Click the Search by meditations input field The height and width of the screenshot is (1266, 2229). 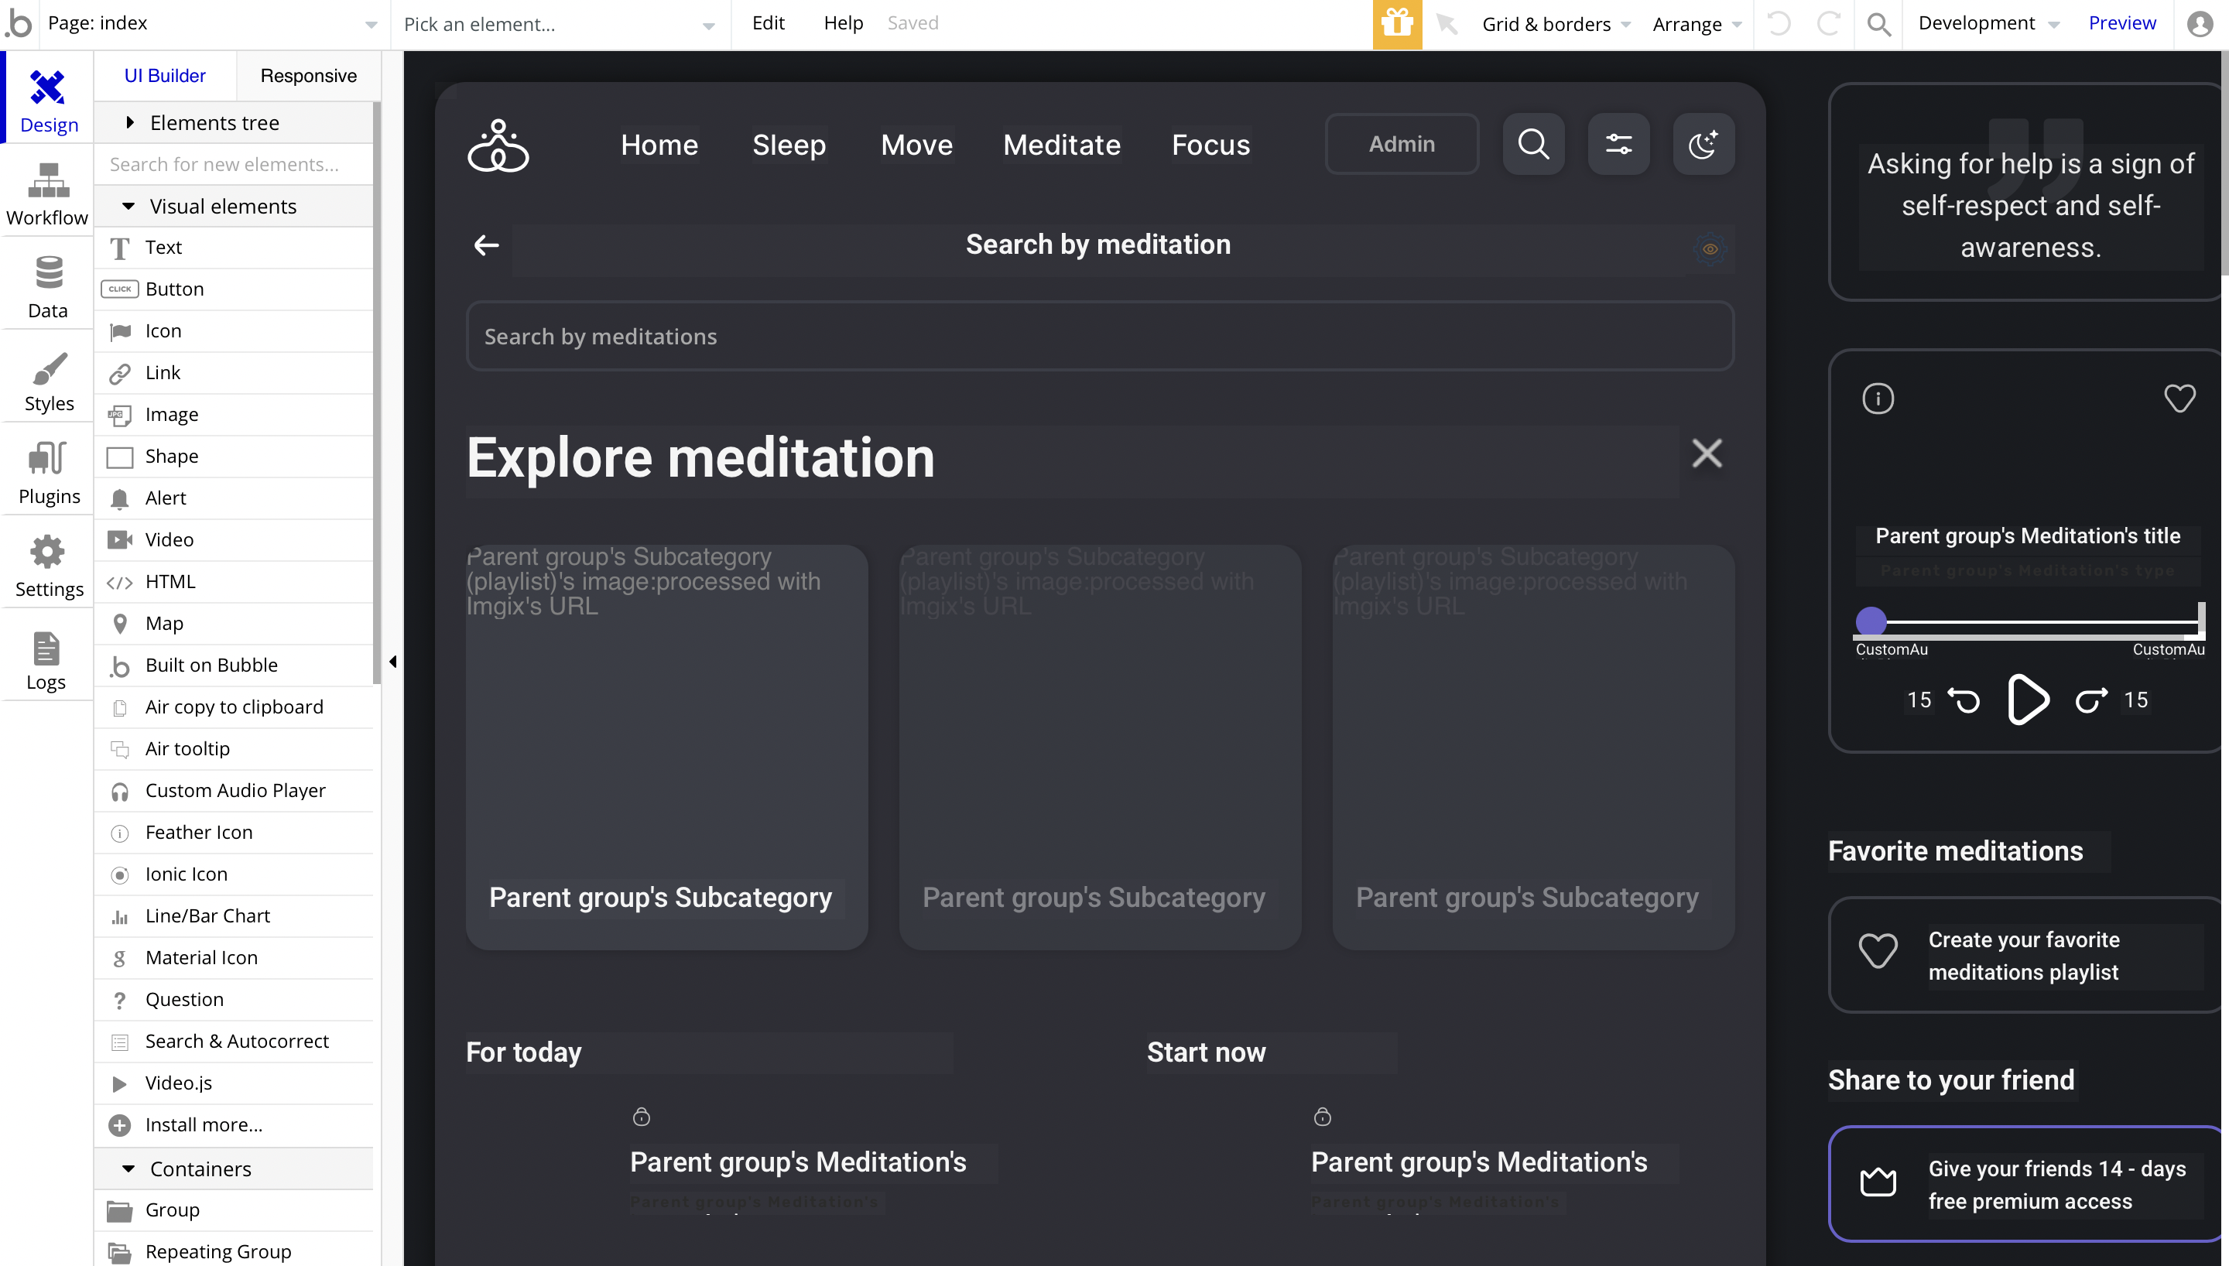pos(1099,337)
